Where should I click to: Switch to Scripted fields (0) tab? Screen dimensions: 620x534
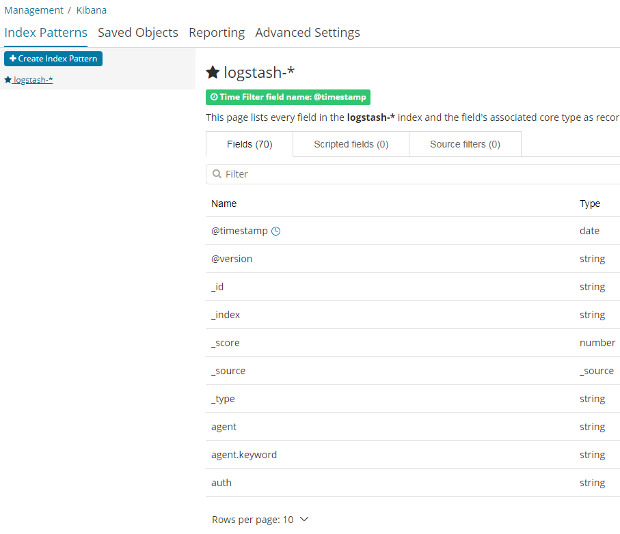point(351,144)
